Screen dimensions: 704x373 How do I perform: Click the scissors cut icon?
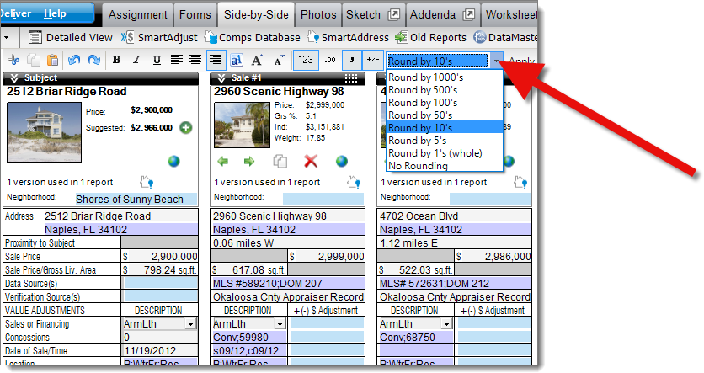point(14,60)
